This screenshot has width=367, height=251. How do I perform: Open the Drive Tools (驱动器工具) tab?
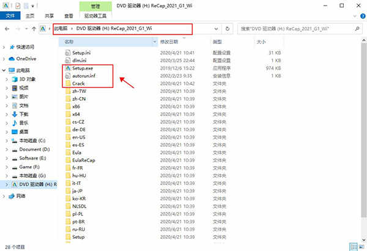(x=95, y=16)
